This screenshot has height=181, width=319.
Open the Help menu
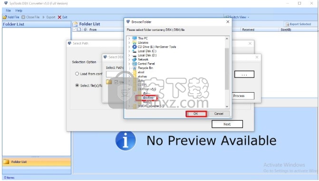(19, 10)
